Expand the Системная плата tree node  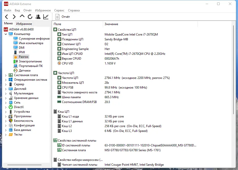pyautogui.click(x=6, y=75)
